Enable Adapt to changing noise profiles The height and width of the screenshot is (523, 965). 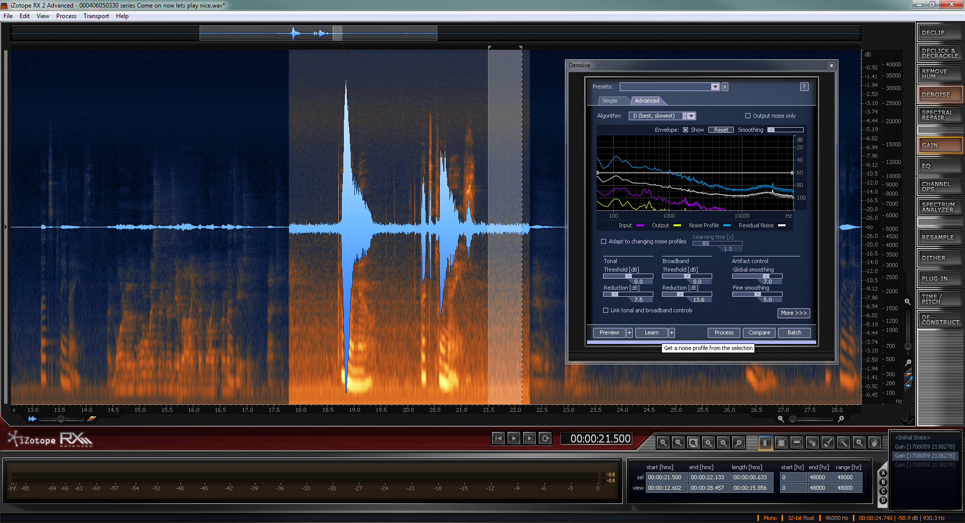604,241
